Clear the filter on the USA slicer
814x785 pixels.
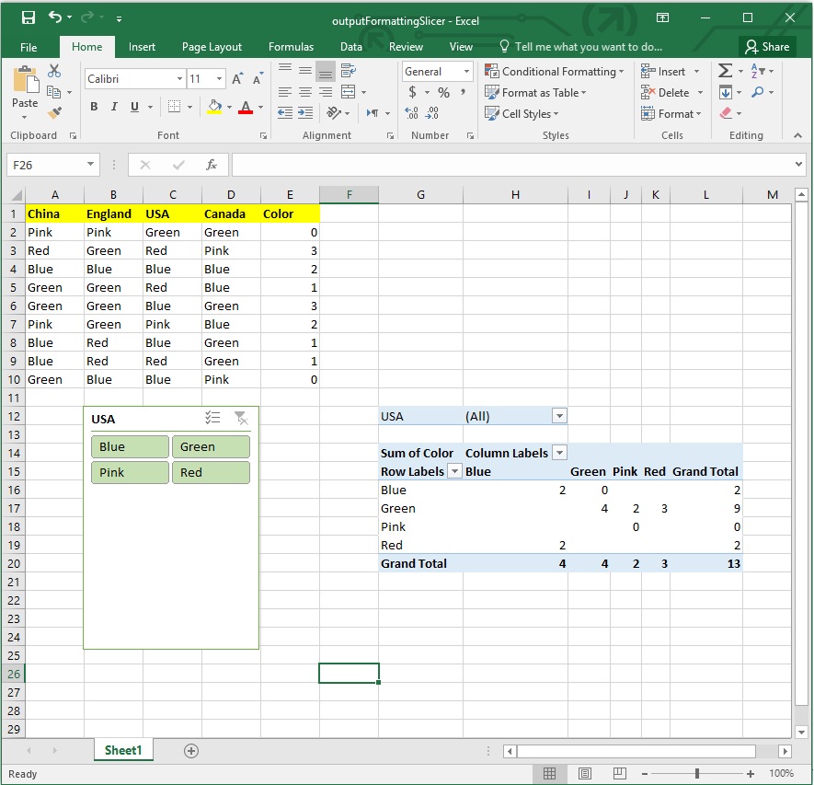[x=241, y=419]
